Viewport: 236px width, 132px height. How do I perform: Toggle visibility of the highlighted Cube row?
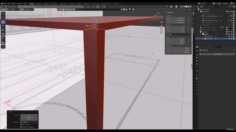231,38
